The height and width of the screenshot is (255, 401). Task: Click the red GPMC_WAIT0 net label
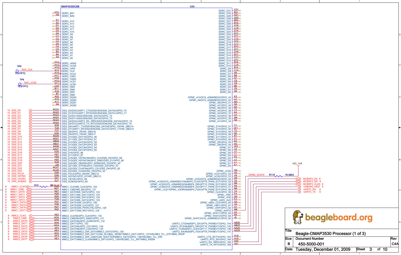[256, 175]
